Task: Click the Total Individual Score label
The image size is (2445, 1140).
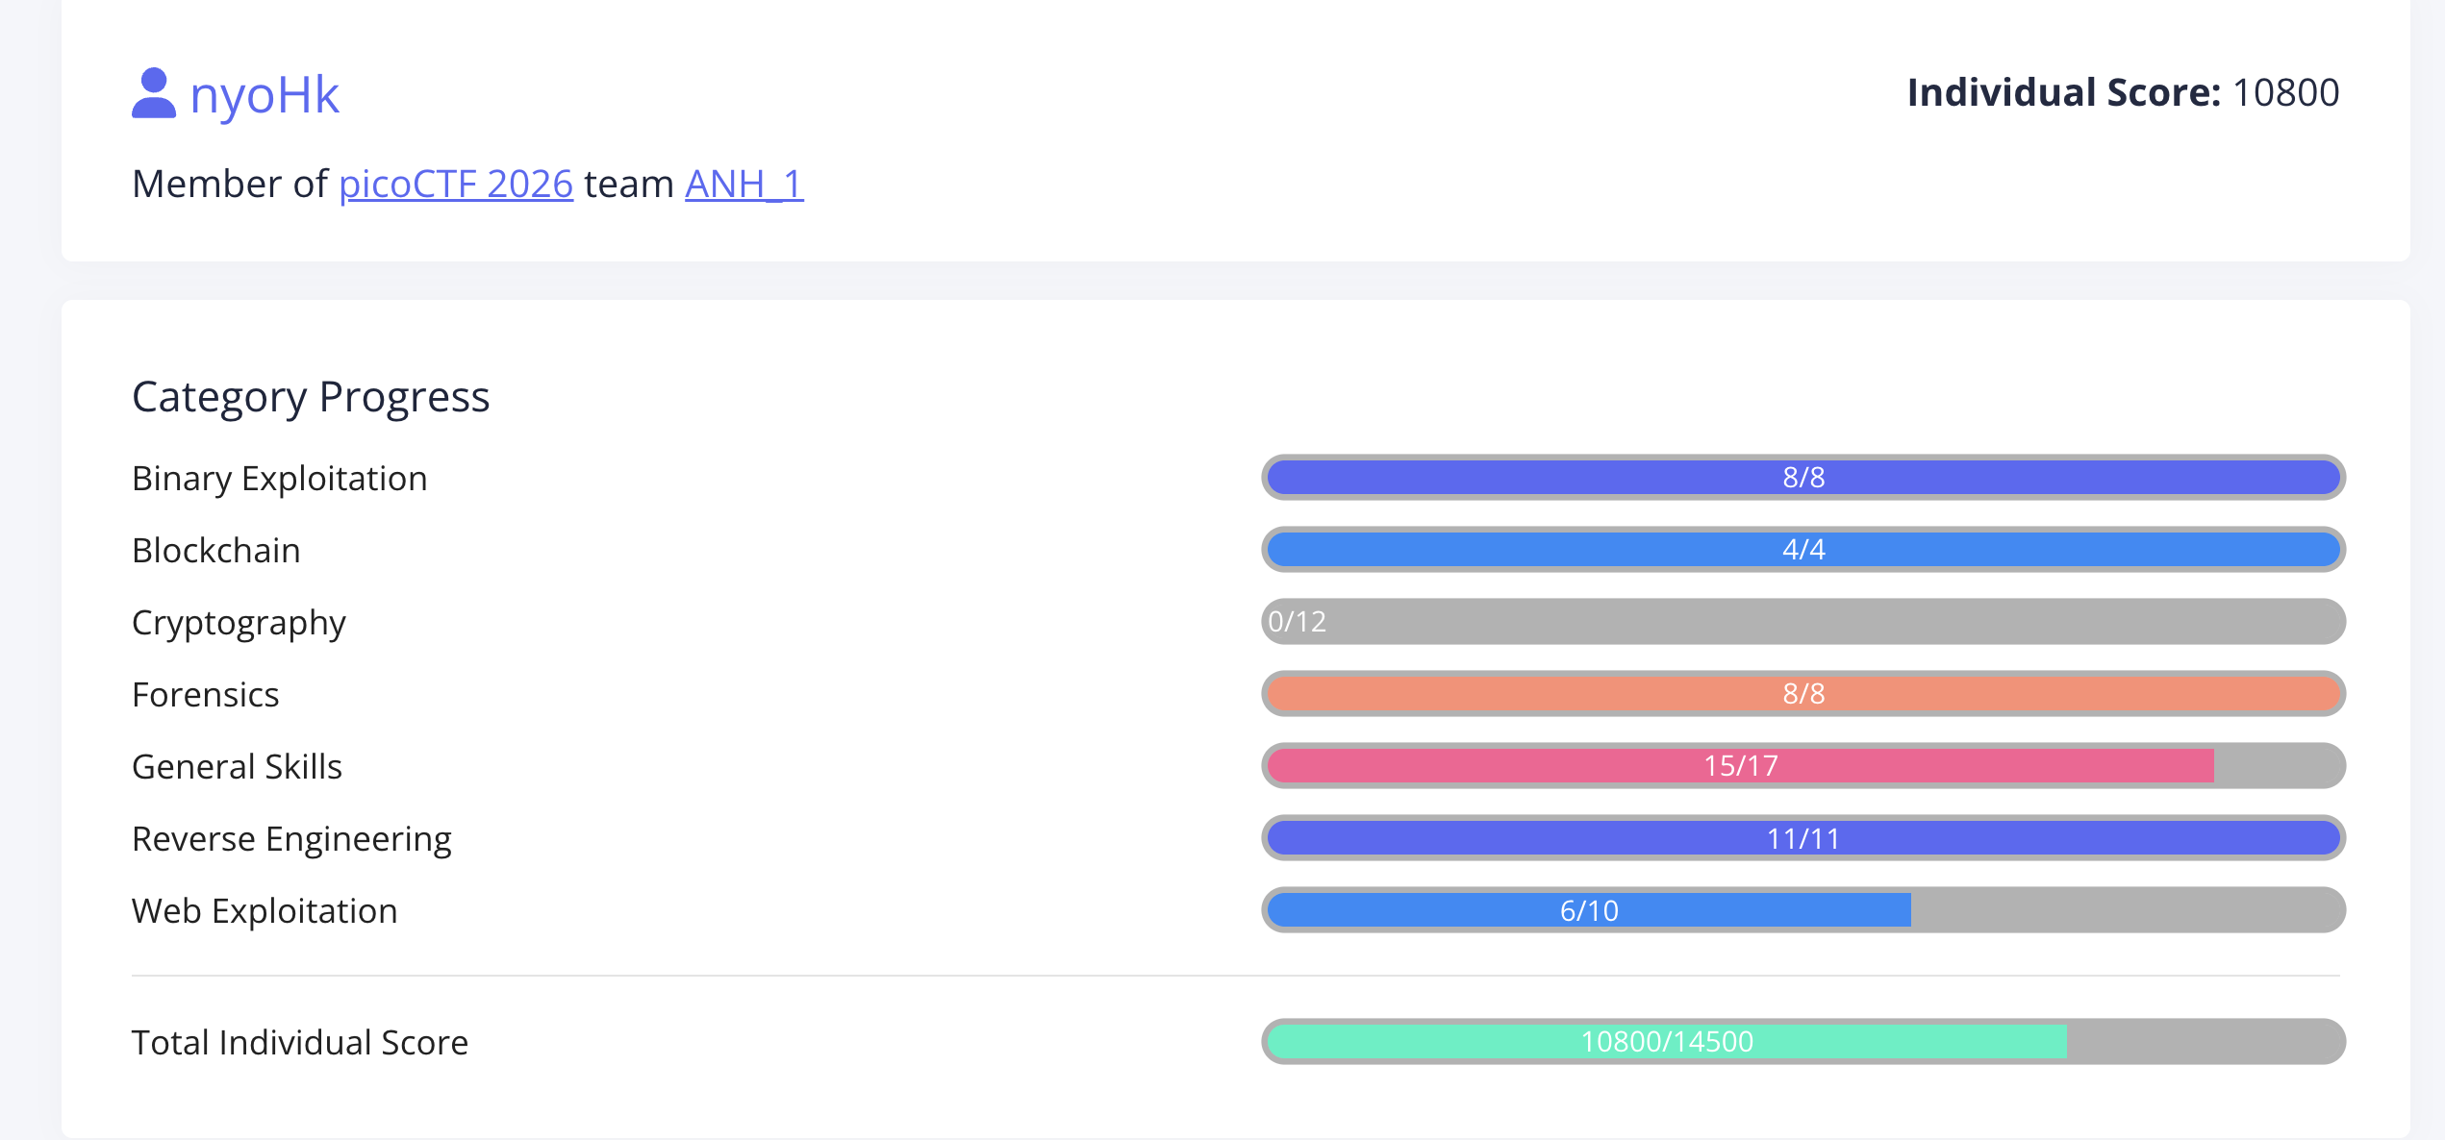Action: tap(300, 1042)
